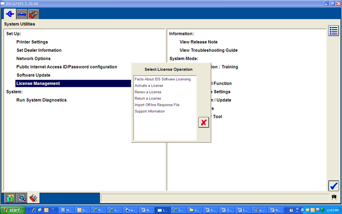Click the empty status message field
Screen dimensions: 342x214
[215, 198]
